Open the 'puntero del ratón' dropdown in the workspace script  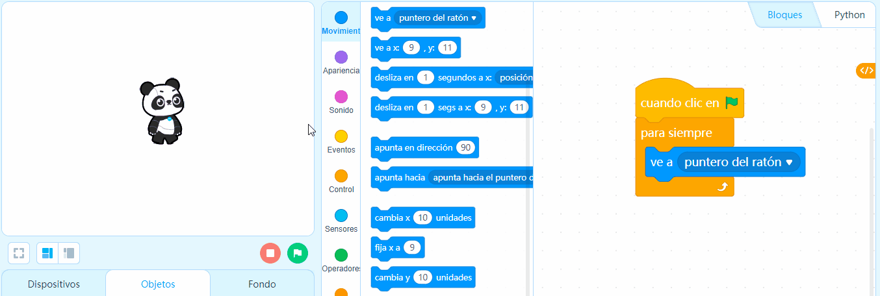point(739,162)
